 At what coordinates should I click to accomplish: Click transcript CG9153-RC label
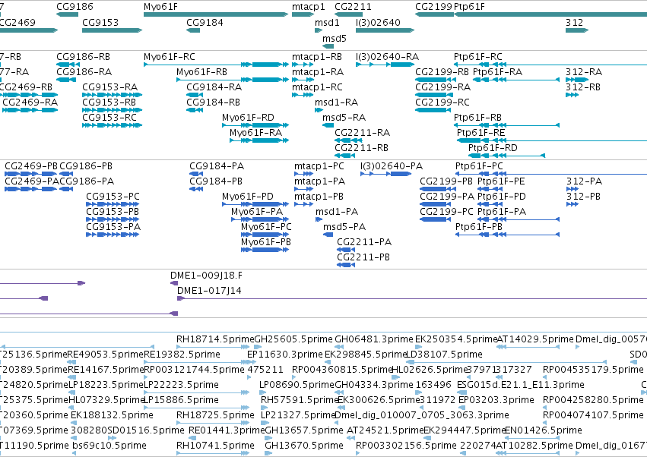[x=109, y=117]
